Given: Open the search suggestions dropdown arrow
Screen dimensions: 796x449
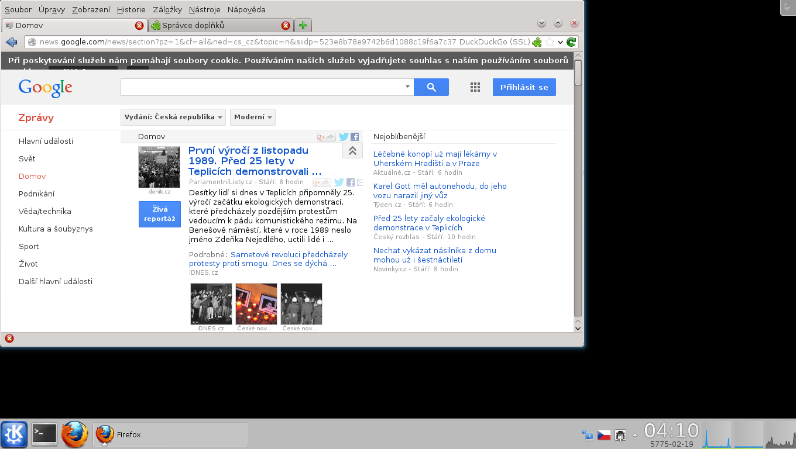Looking at the screenshot, I should pos(407,87).
